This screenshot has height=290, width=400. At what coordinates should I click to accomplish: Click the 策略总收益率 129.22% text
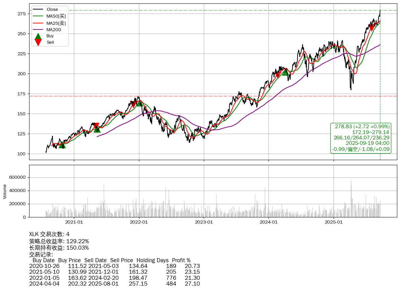point(59,241)
